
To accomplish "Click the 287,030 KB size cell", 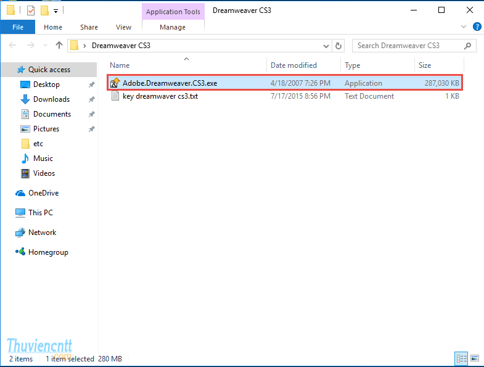I will coord(441,83).
